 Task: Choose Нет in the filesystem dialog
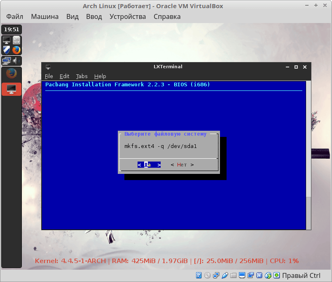click(x=182, y=165)
